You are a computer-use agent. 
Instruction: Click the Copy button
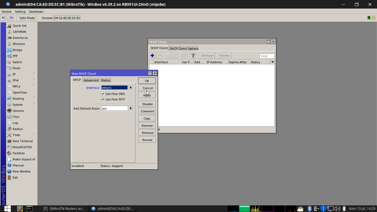pyautogui.click(x=147, y=118)
